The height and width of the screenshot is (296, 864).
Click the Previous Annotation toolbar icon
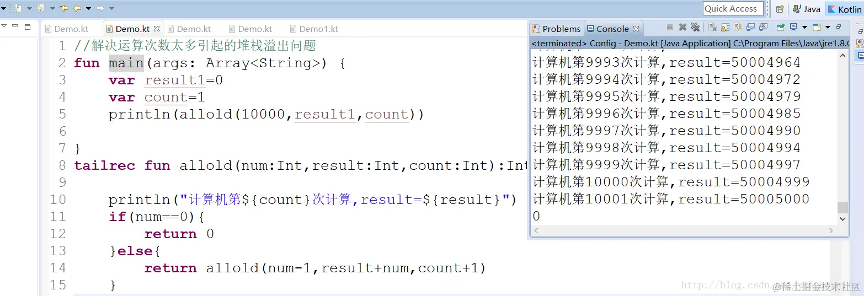[41, 8]
